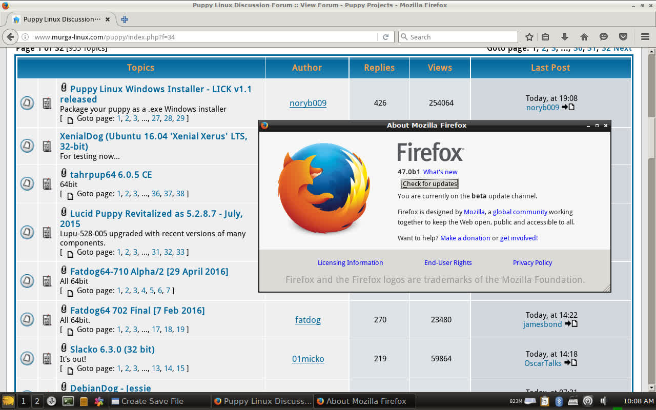The height and width of the screenshot is (410, 656).
Task: Close the Puppy Linux Discussion tab
Action: pos(108,19)
